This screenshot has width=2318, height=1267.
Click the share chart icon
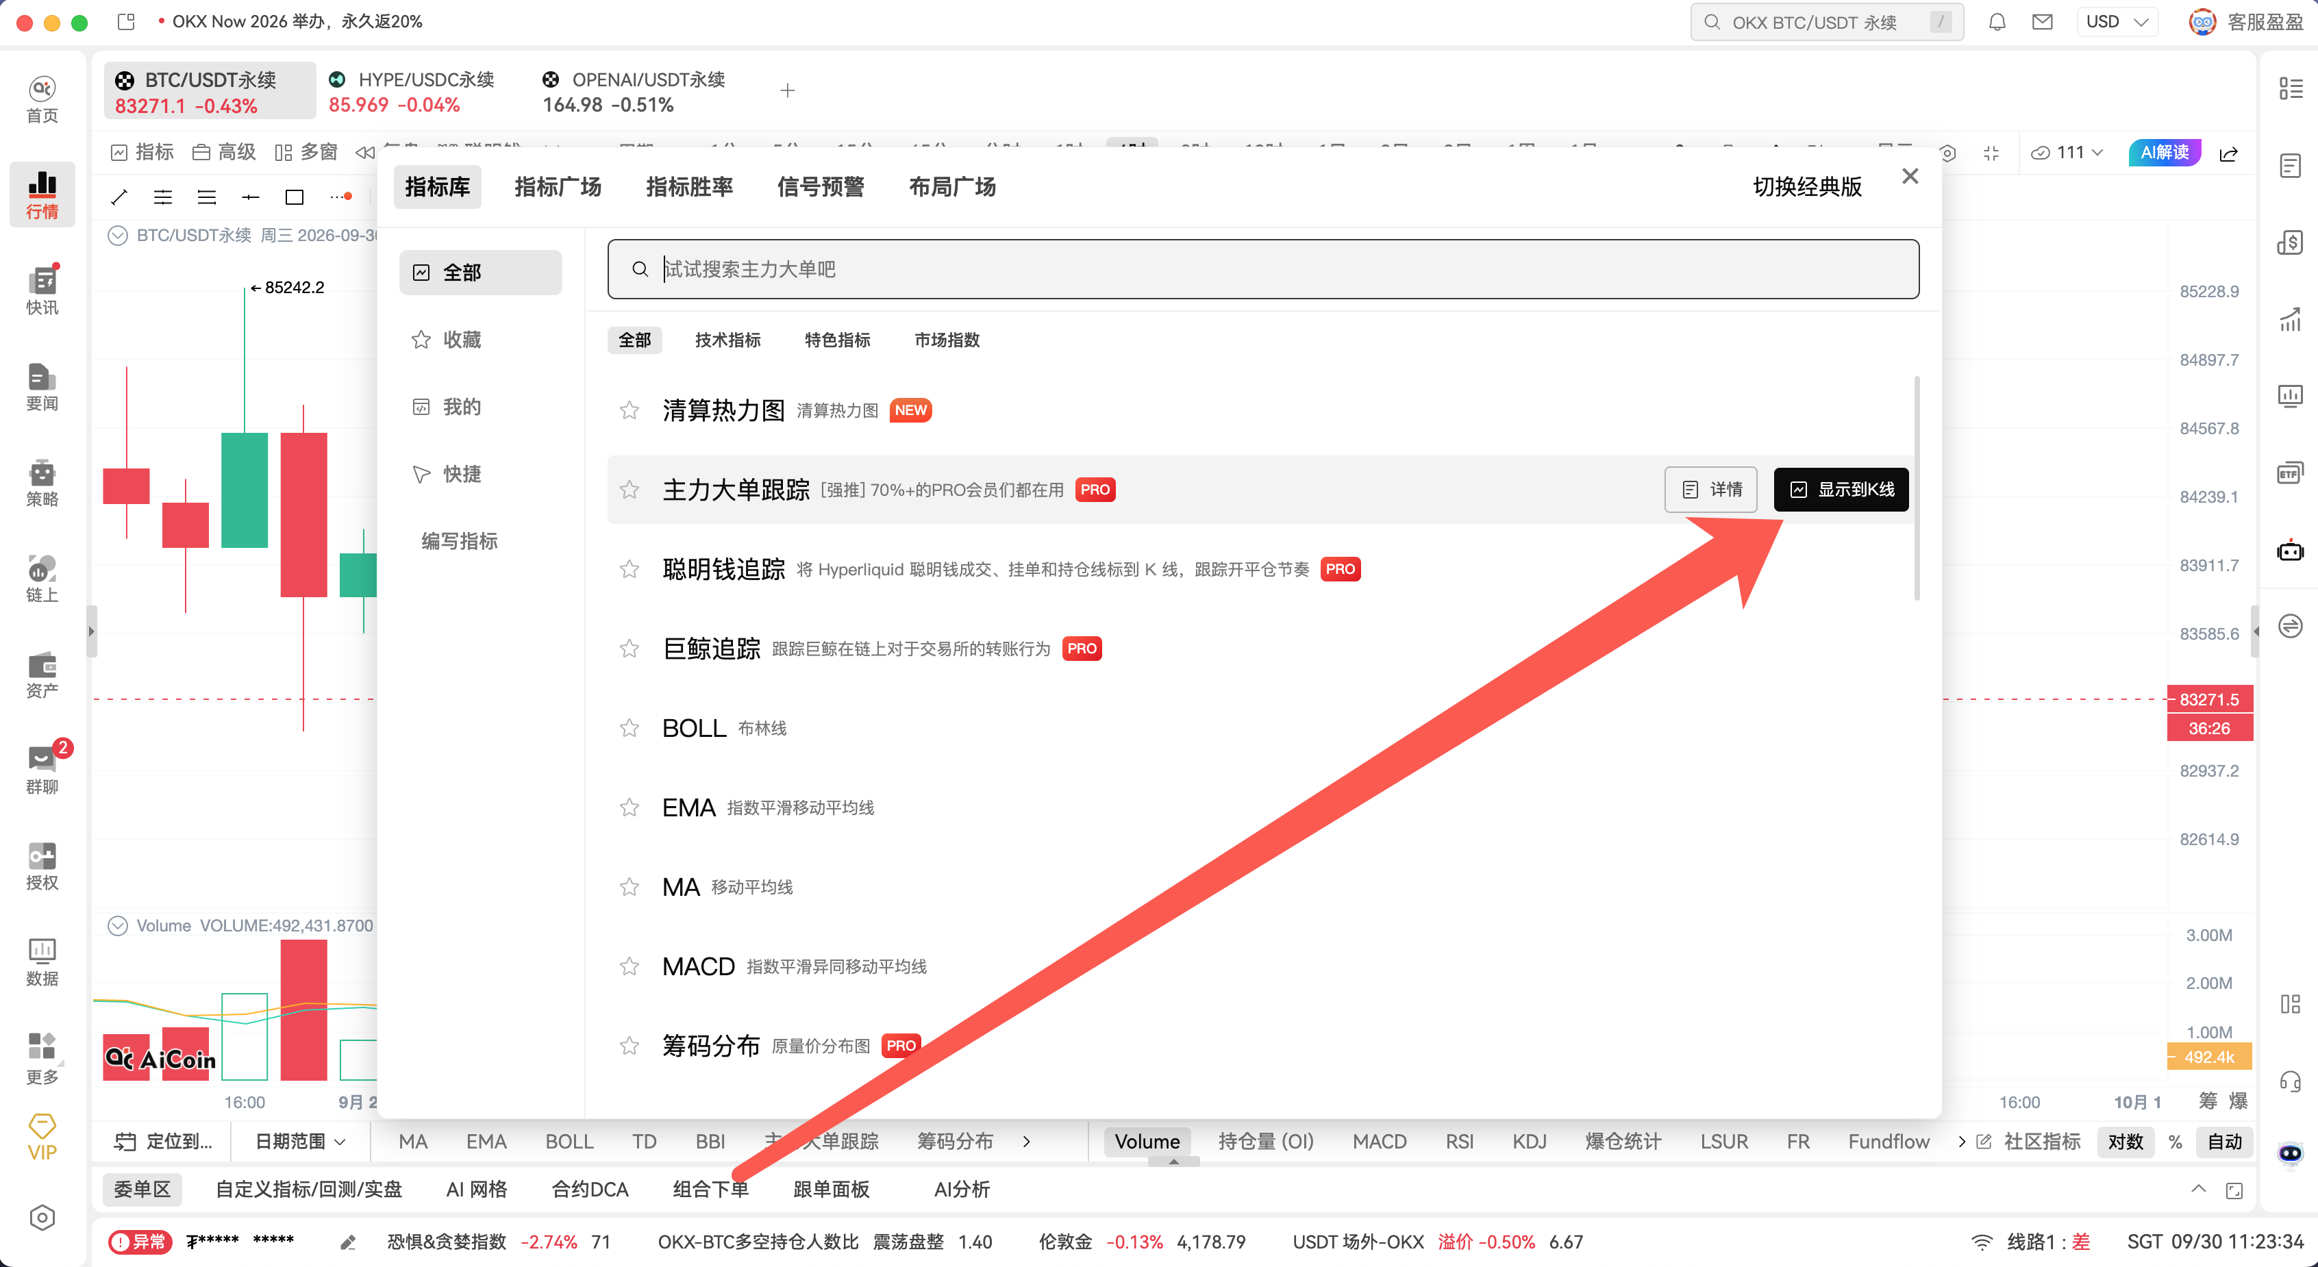pyautogui.click(x=2229, y=154)
